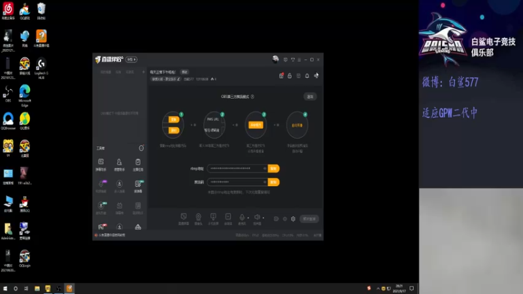
Task: Click the plus icon beside the scene tabs
Action: coord(143,72)
